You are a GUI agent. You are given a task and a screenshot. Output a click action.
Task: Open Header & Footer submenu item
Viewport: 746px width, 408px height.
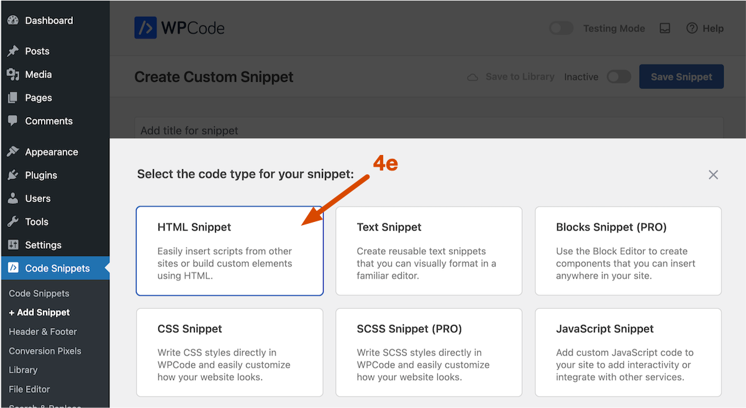pos(43,332)
